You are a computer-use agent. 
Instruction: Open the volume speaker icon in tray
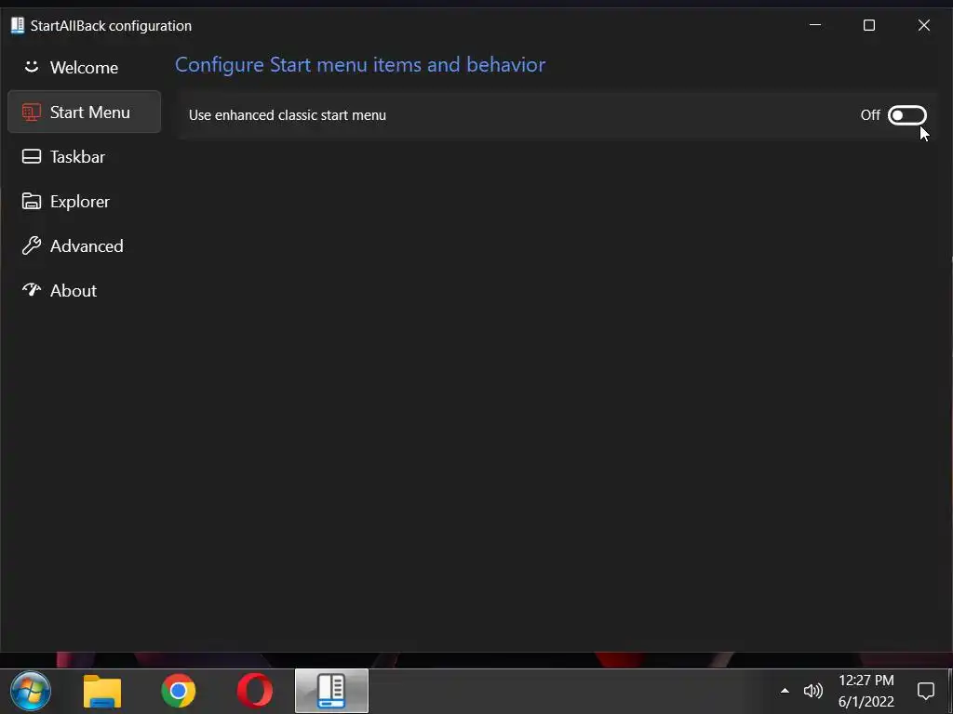tap(812, 691)
